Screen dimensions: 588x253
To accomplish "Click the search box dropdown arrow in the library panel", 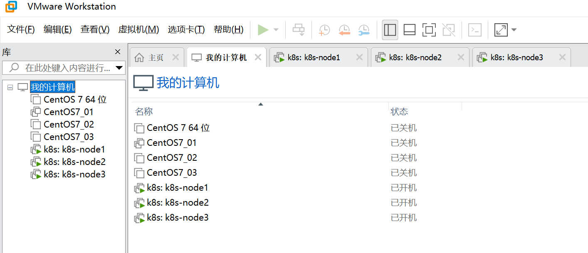I will point(120,67).
